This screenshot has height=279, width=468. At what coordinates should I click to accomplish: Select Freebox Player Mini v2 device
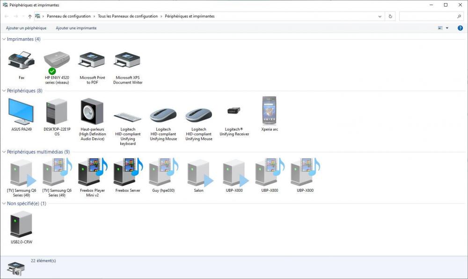pos(92,173)
